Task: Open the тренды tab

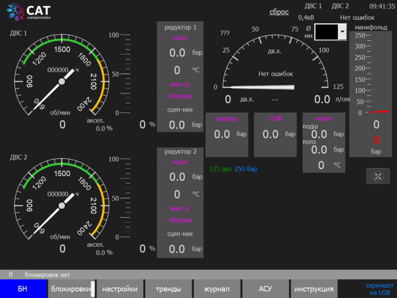Action: [x=168, y=289]
